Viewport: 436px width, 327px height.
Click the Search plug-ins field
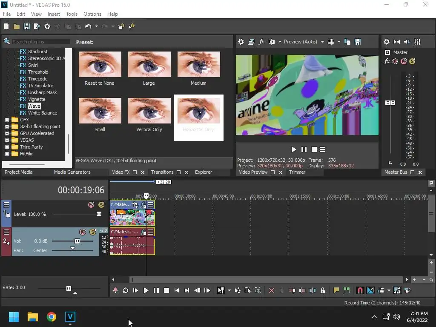(41, 42)
